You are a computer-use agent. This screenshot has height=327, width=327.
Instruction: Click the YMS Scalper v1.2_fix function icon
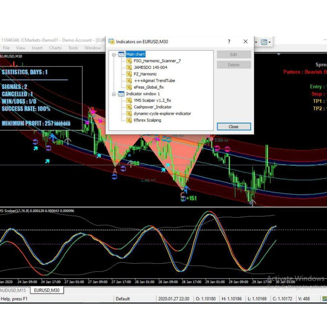pos(129,100)
